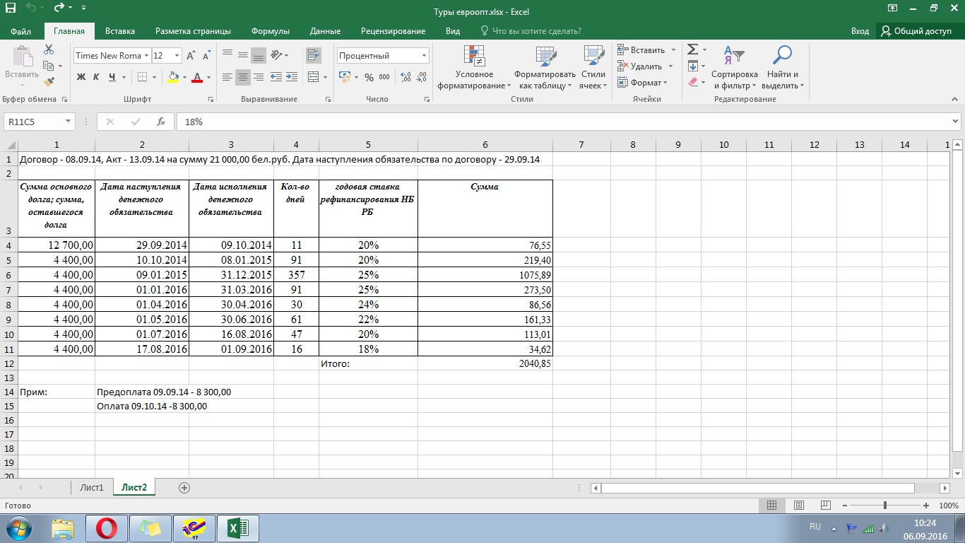This screenshot has width=965, height=543.
Task: Click Вставить cells button
Action: coord(641,50)
